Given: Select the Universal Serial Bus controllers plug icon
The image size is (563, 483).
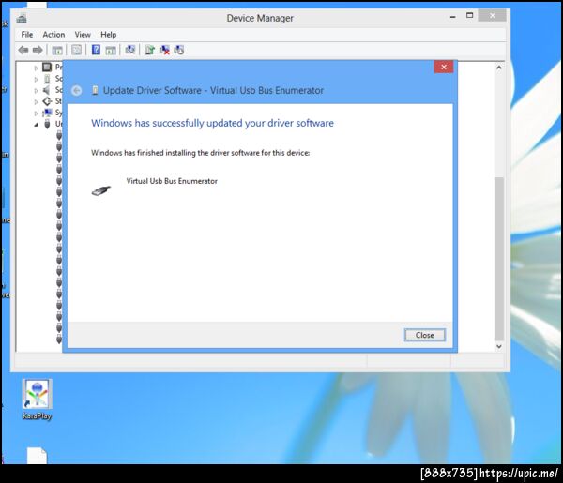Looking at the screenshot, I should (47, 124).
